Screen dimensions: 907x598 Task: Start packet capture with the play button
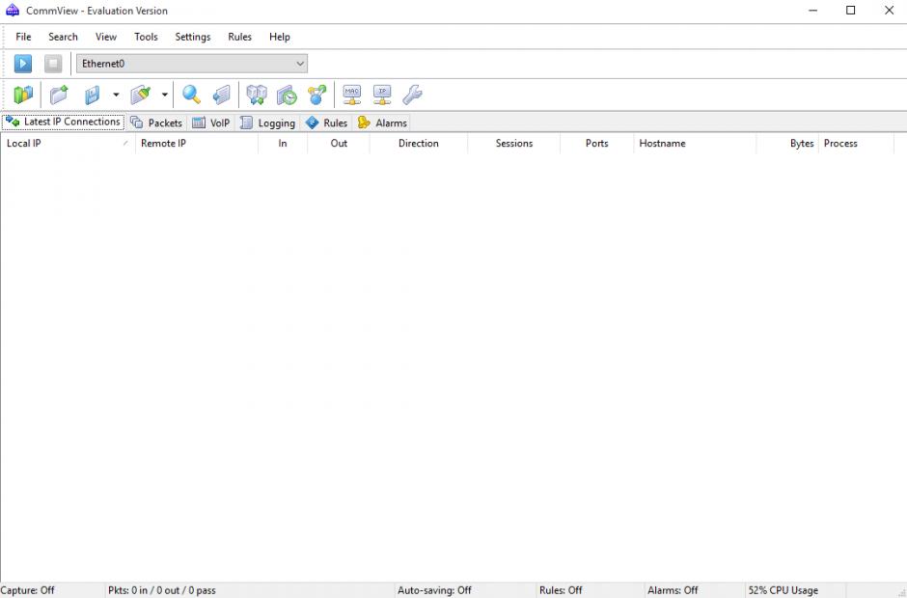[x=23, y=64]
